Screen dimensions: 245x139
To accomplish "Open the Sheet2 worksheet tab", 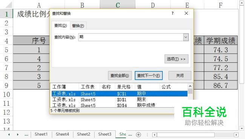I will (x=84, y=134).
